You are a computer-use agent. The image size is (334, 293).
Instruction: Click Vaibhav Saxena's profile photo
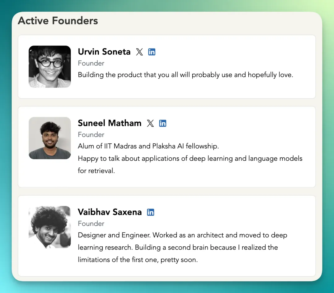(x=50, y=227)
